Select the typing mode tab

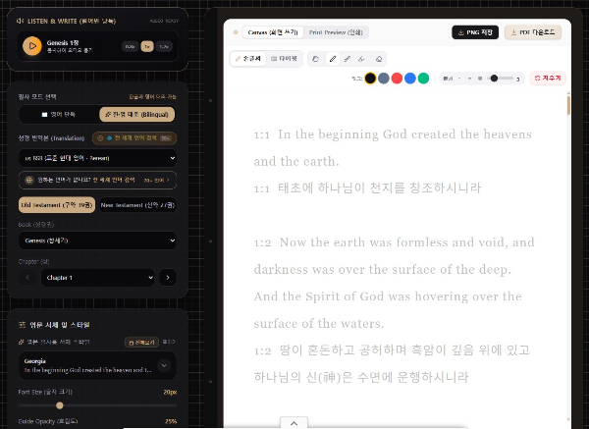pos(284,59)
